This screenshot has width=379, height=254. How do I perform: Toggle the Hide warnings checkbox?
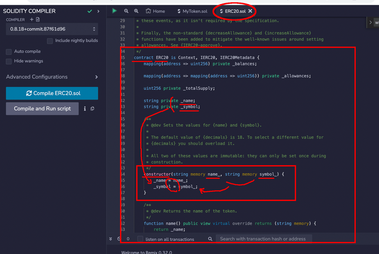9,61
